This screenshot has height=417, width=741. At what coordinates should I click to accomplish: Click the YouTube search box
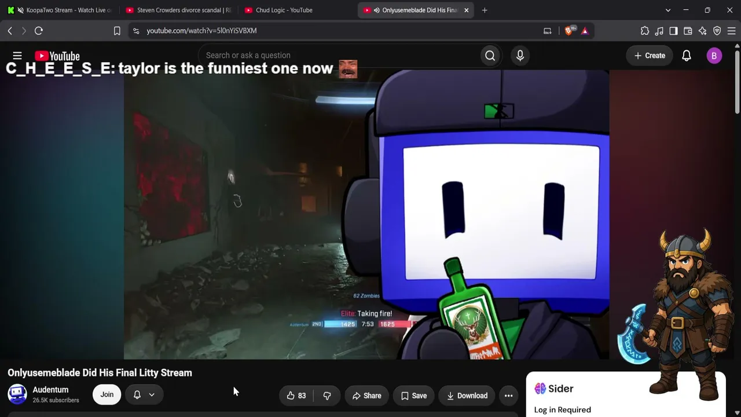pyautogui.click(x=339, y=56)
